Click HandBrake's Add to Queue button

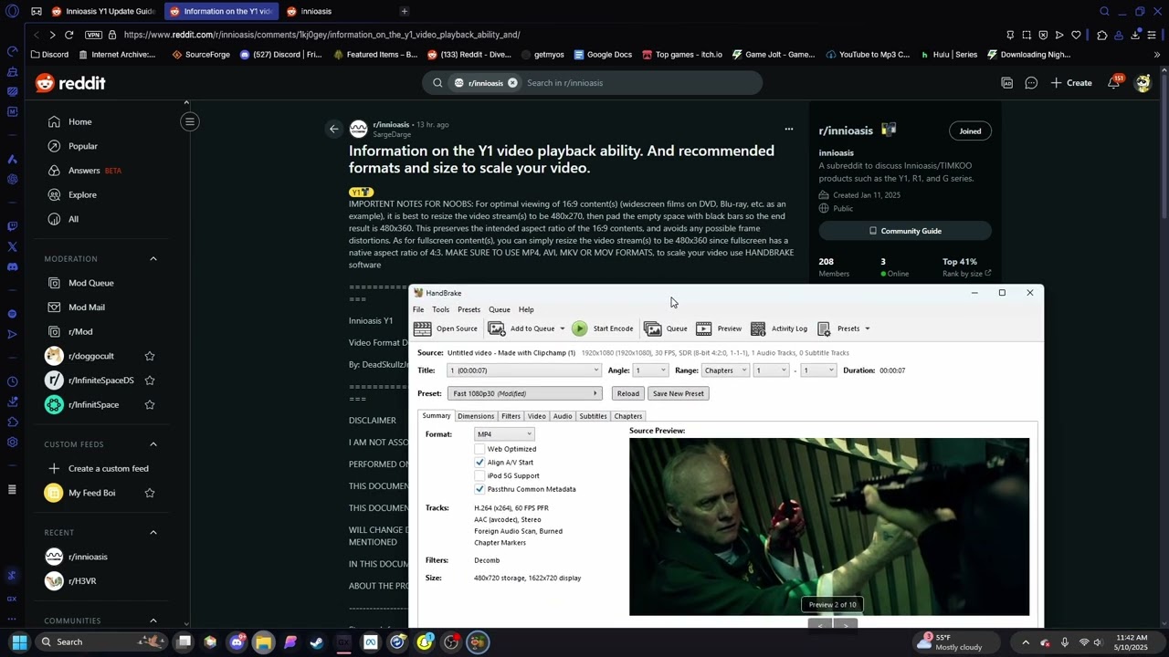tap(521, 328)
